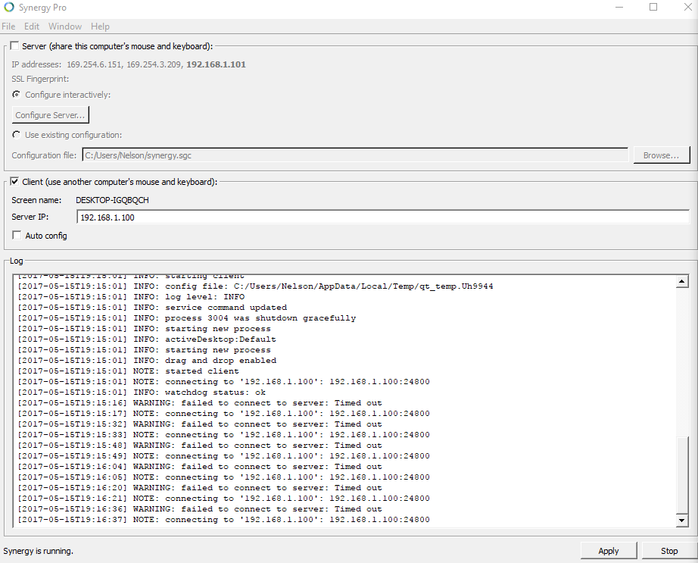Click the Server IP input field
This screenshot has height=563, width=698.
coord(383,217)
